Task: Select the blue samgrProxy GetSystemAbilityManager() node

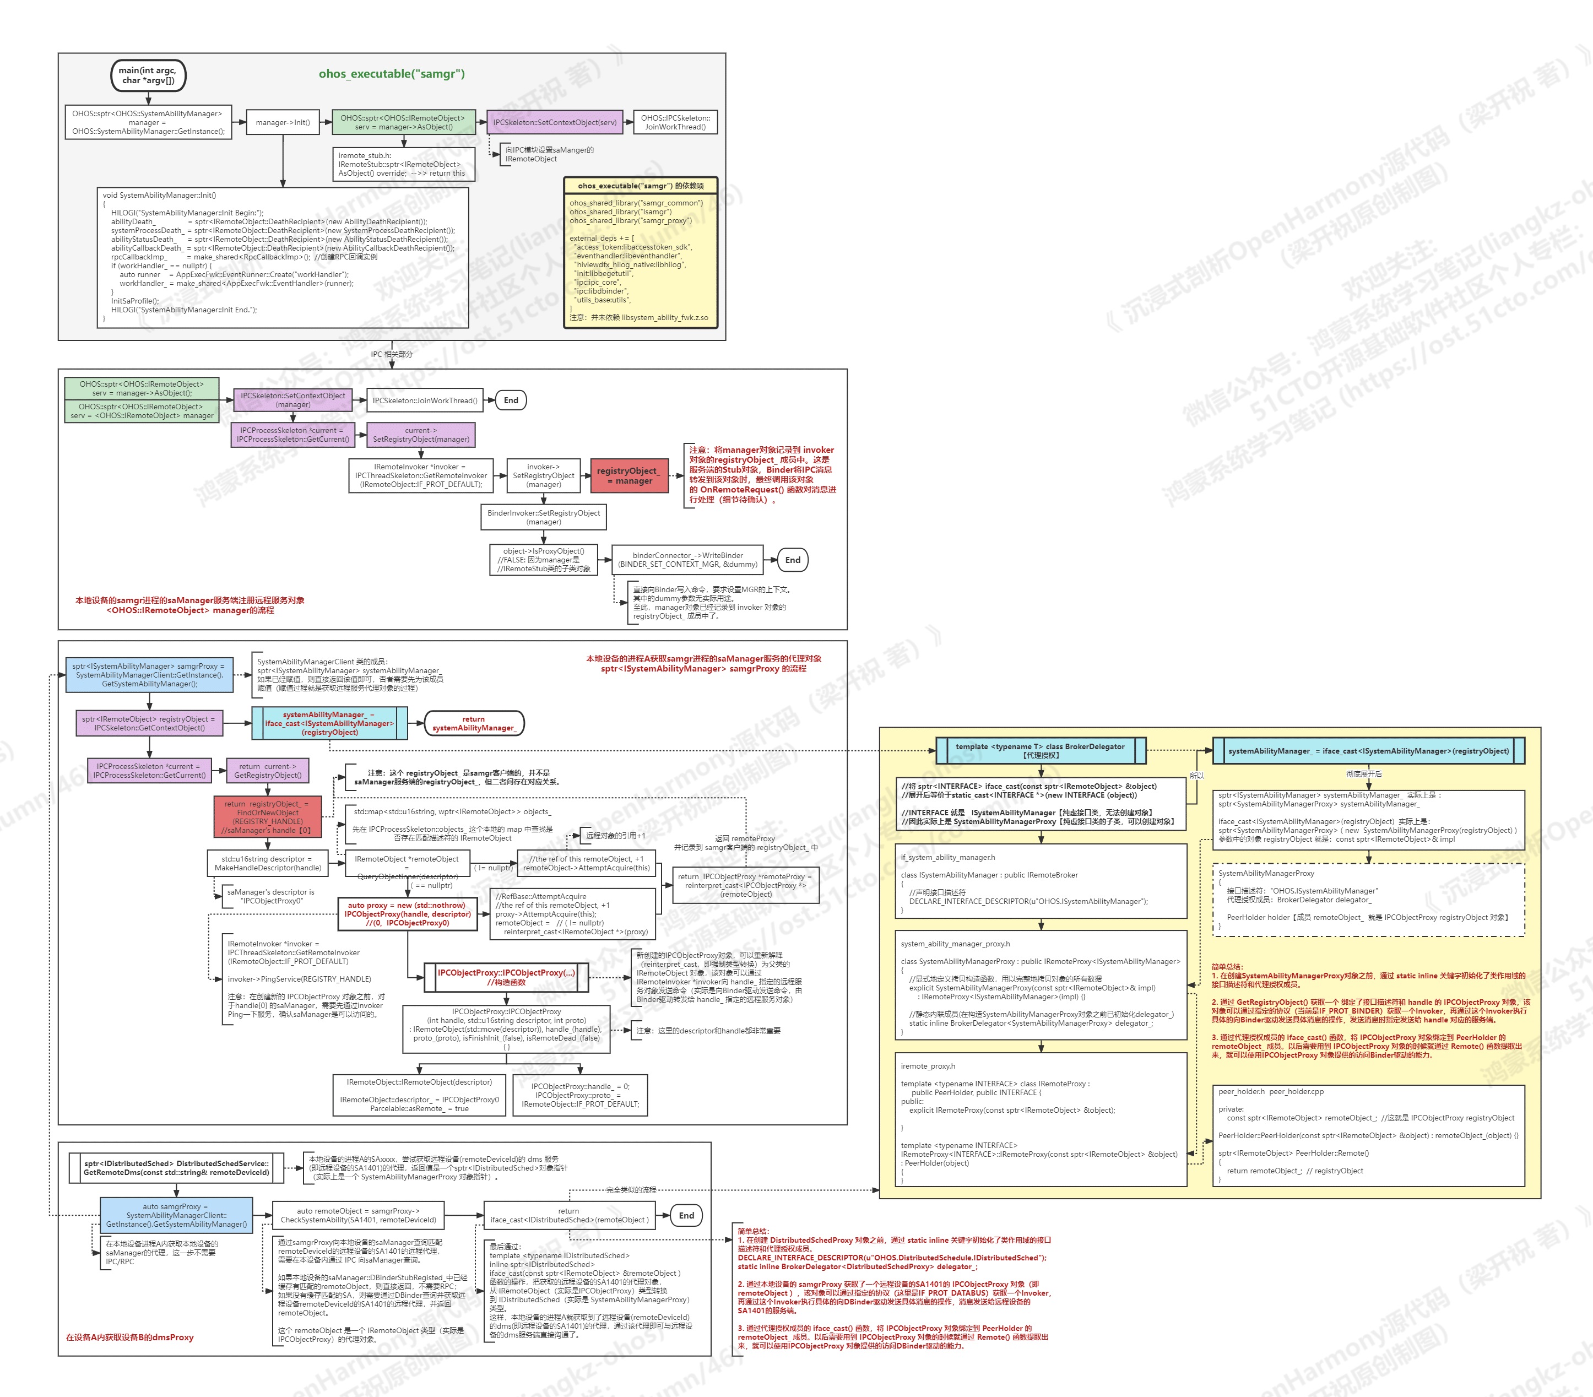Action: [x=150, y=675]
